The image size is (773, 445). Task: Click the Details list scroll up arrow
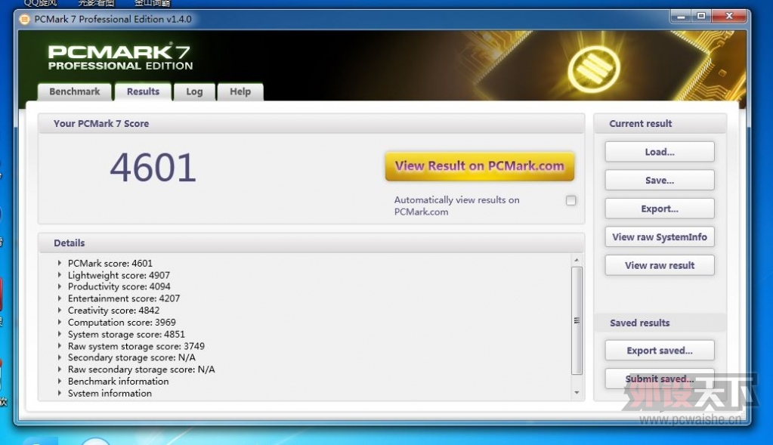click(577, 260)
